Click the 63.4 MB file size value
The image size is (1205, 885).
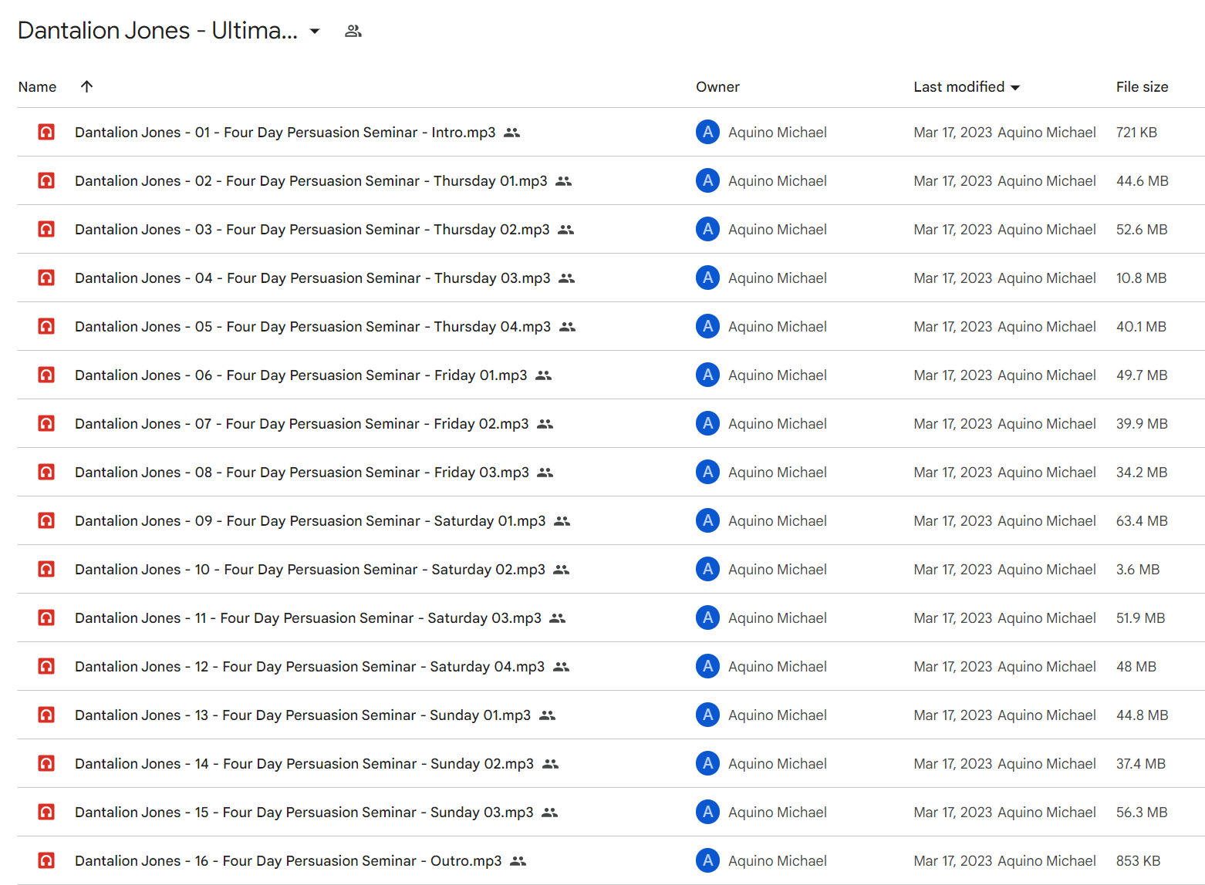click(1142, 521)
